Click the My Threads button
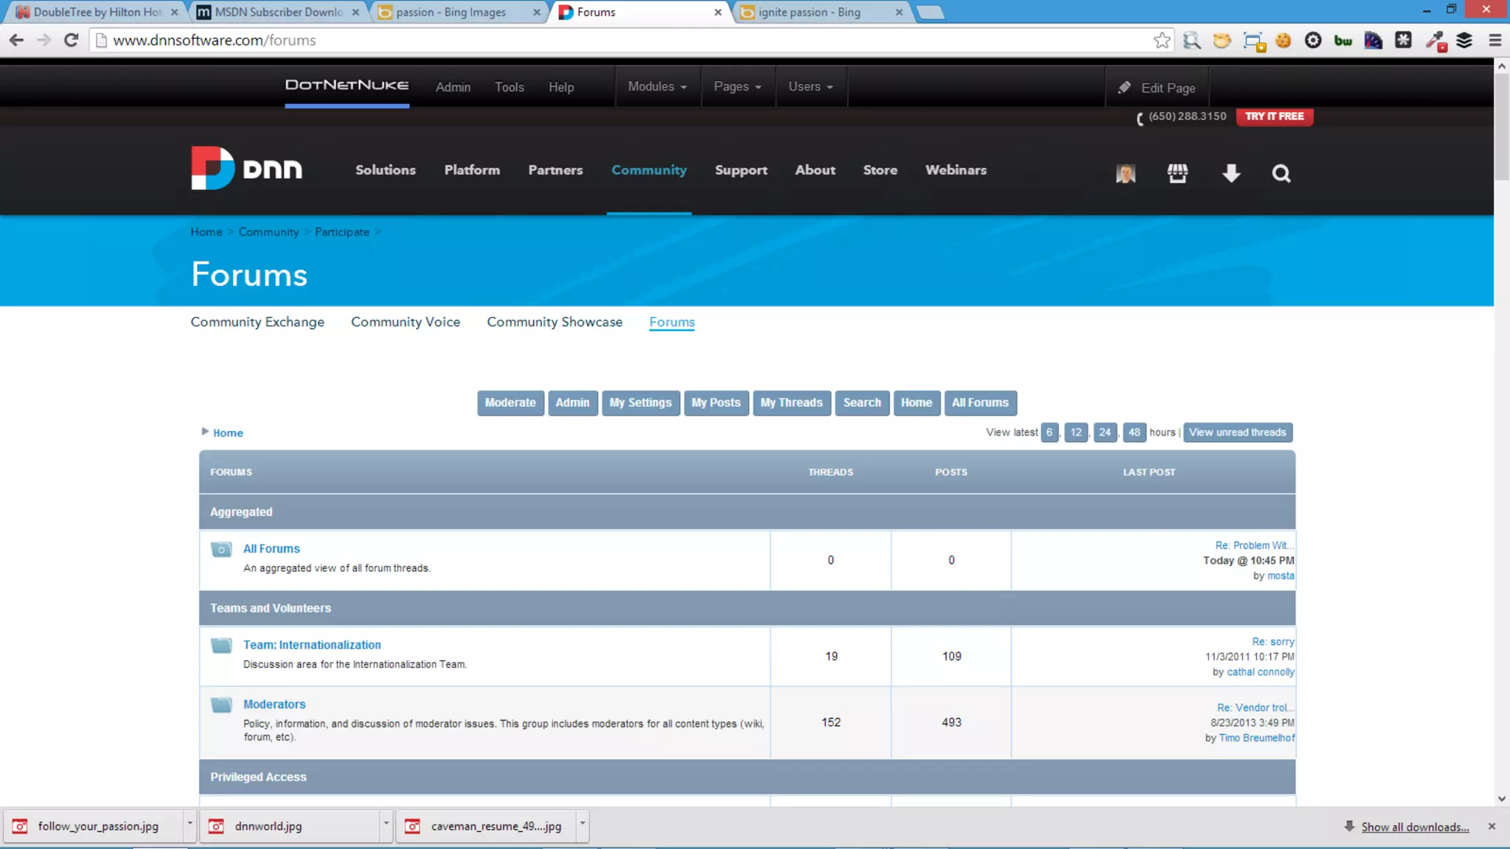1510x849 pixels. (x=791, y=403)
